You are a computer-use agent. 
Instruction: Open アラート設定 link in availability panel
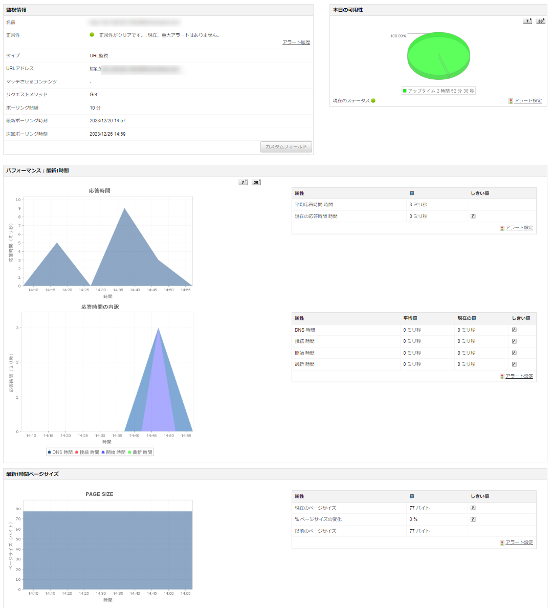[x=527, y=101]
